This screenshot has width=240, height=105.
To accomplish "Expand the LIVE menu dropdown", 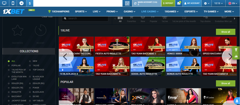I will 97,12.
